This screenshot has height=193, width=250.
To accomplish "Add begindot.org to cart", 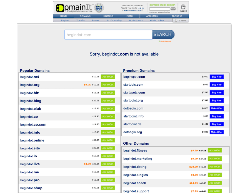I will (108, 85).
